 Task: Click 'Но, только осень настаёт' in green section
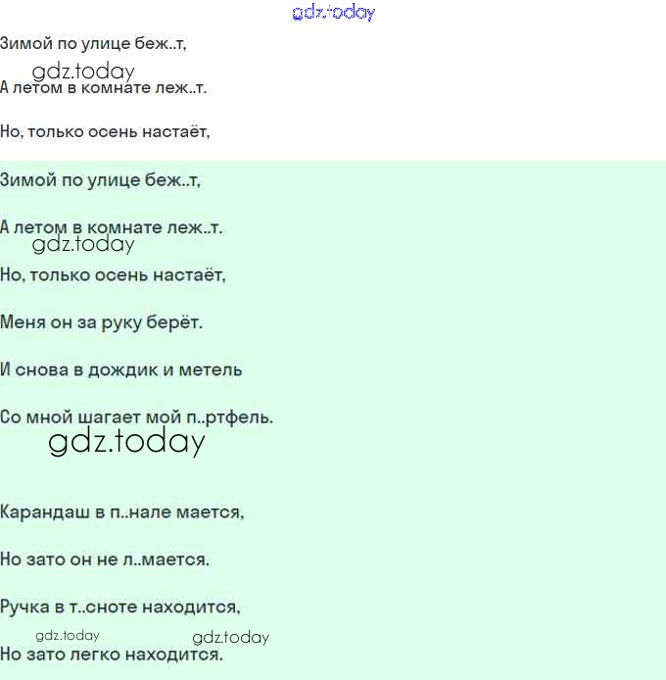[x=113, y=275]
